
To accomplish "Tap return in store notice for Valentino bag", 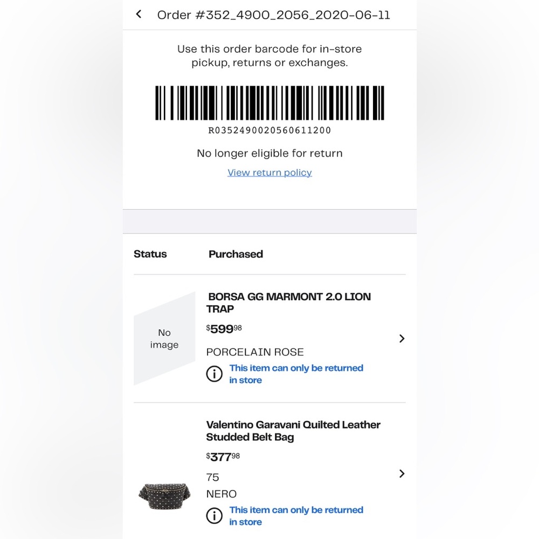I will 296,516.
